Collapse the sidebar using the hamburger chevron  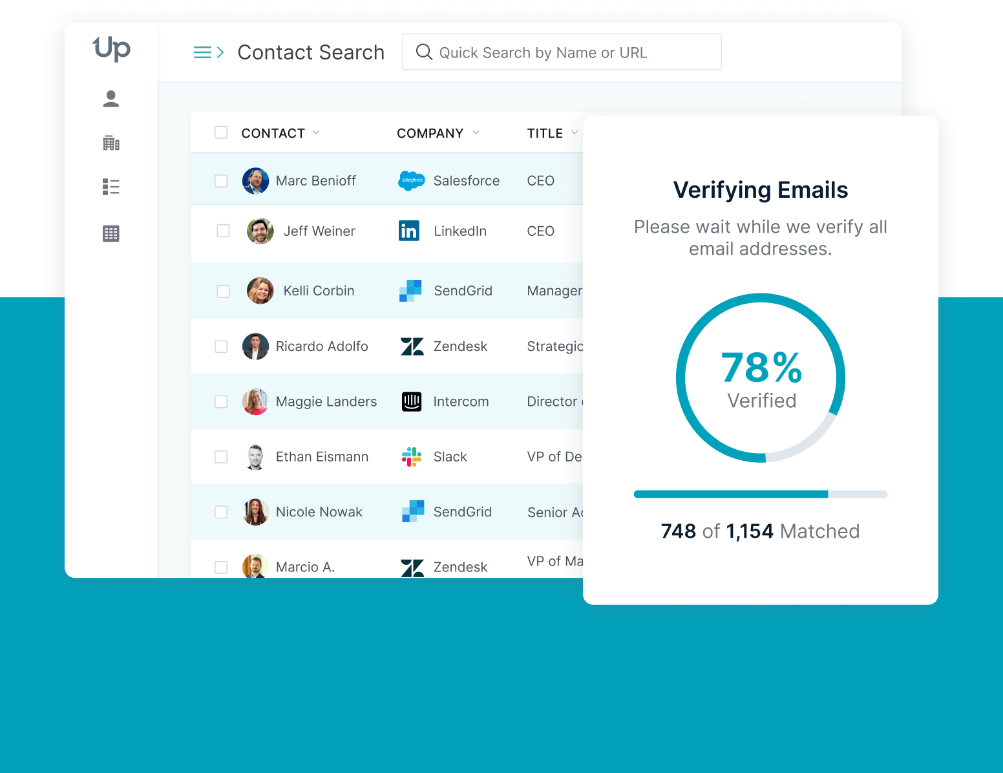point(208,52)
